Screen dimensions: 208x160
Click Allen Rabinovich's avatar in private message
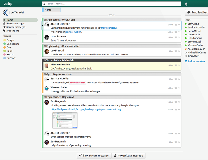tap(47, 66)
